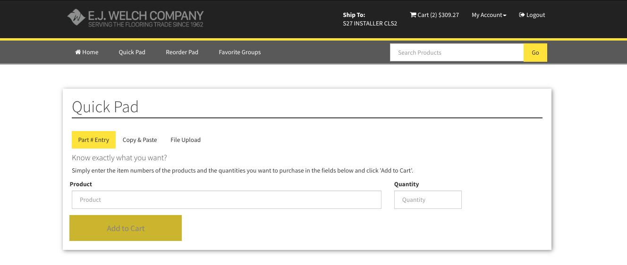This screenshot has height=265, width=627.
Task: Click into the Quantity input field
Action: (x=428, y=199)
